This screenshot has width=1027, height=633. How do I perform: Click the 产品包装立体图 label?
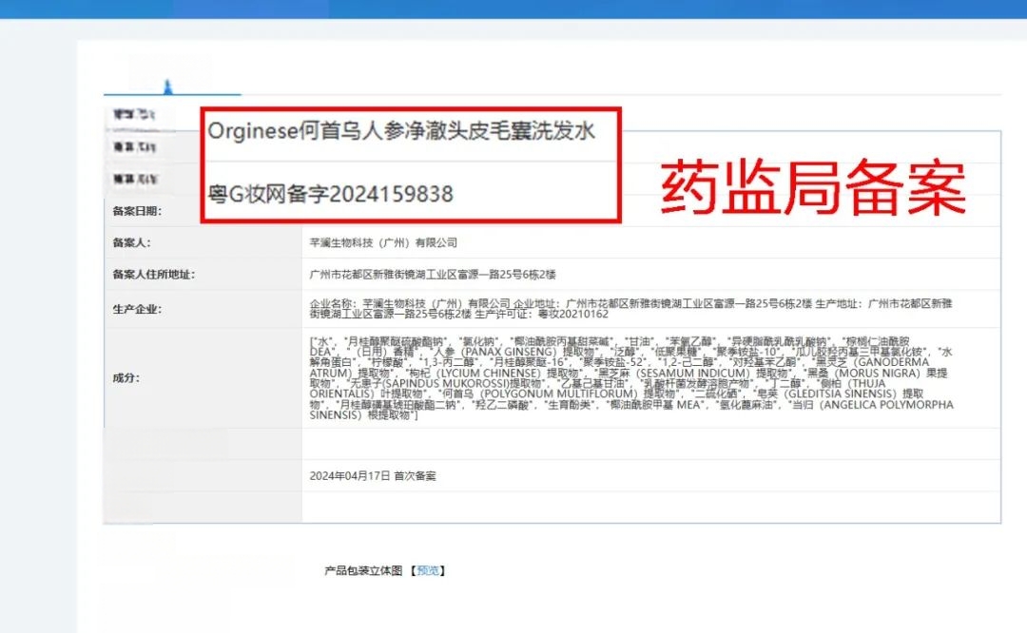pyautogui.click(x=363, y=571)
